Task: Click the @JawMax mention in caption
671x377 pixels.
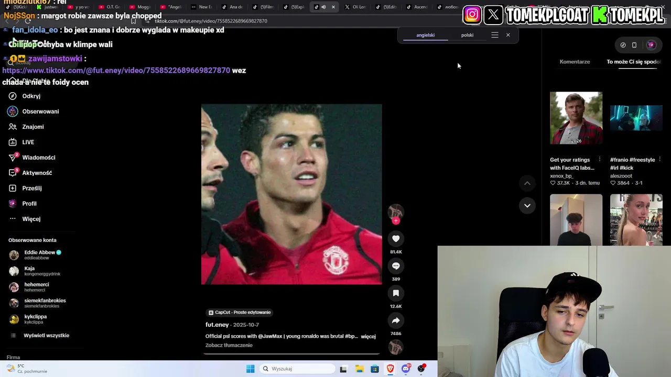Action: coord(269,337)
